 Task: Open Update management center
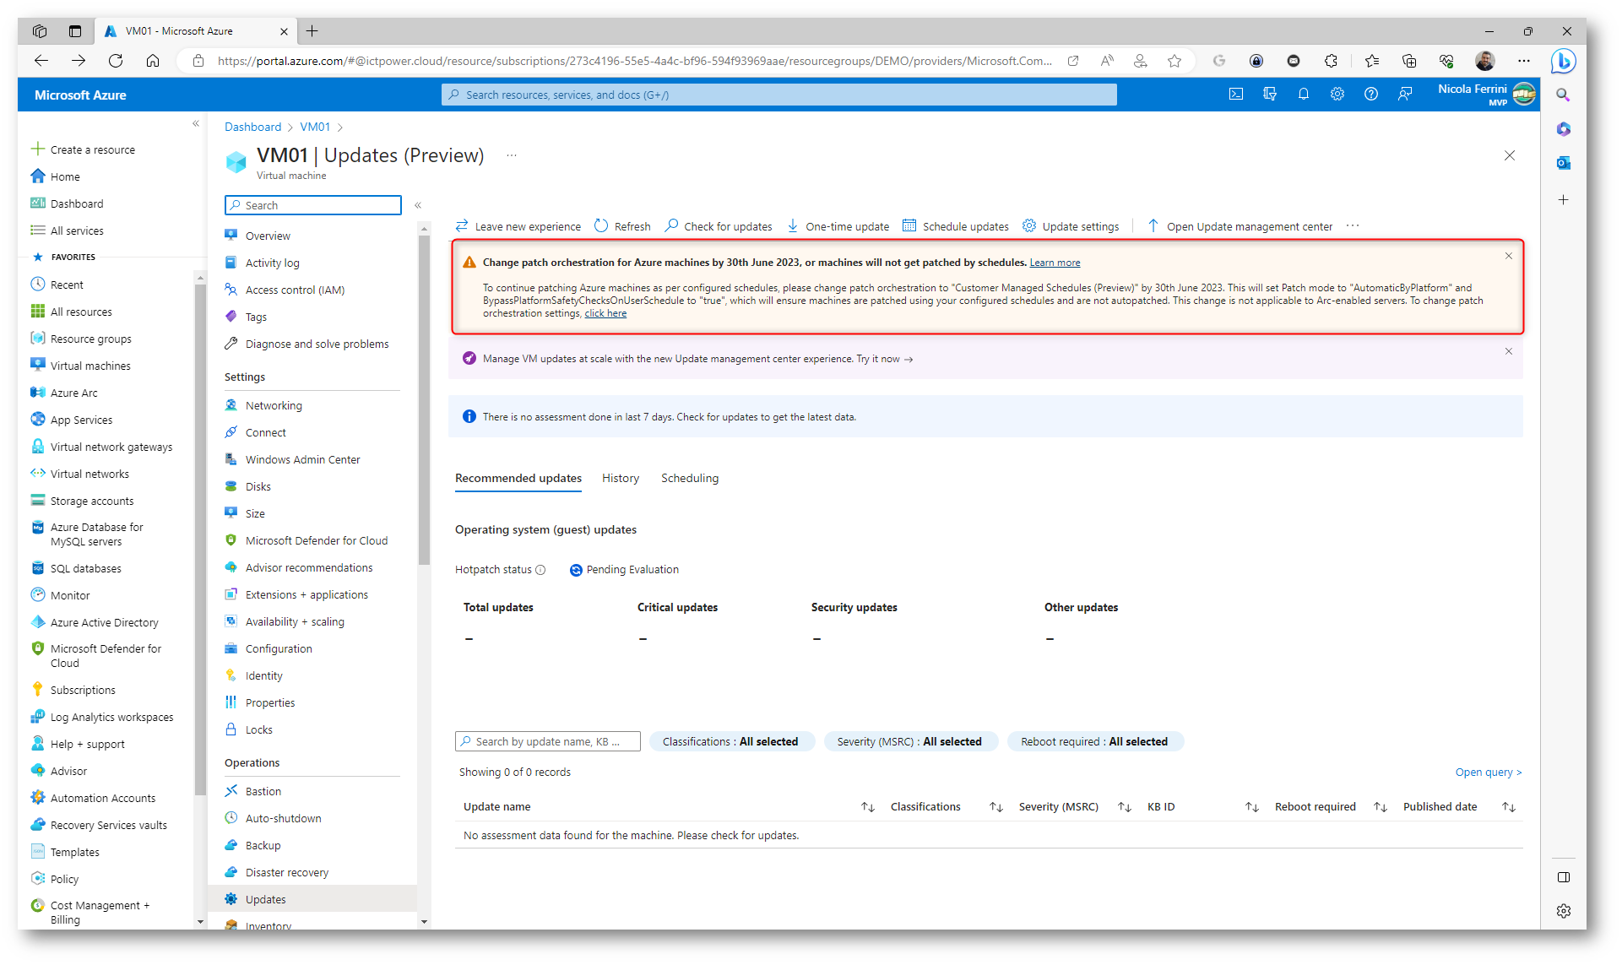[1240, 226]
